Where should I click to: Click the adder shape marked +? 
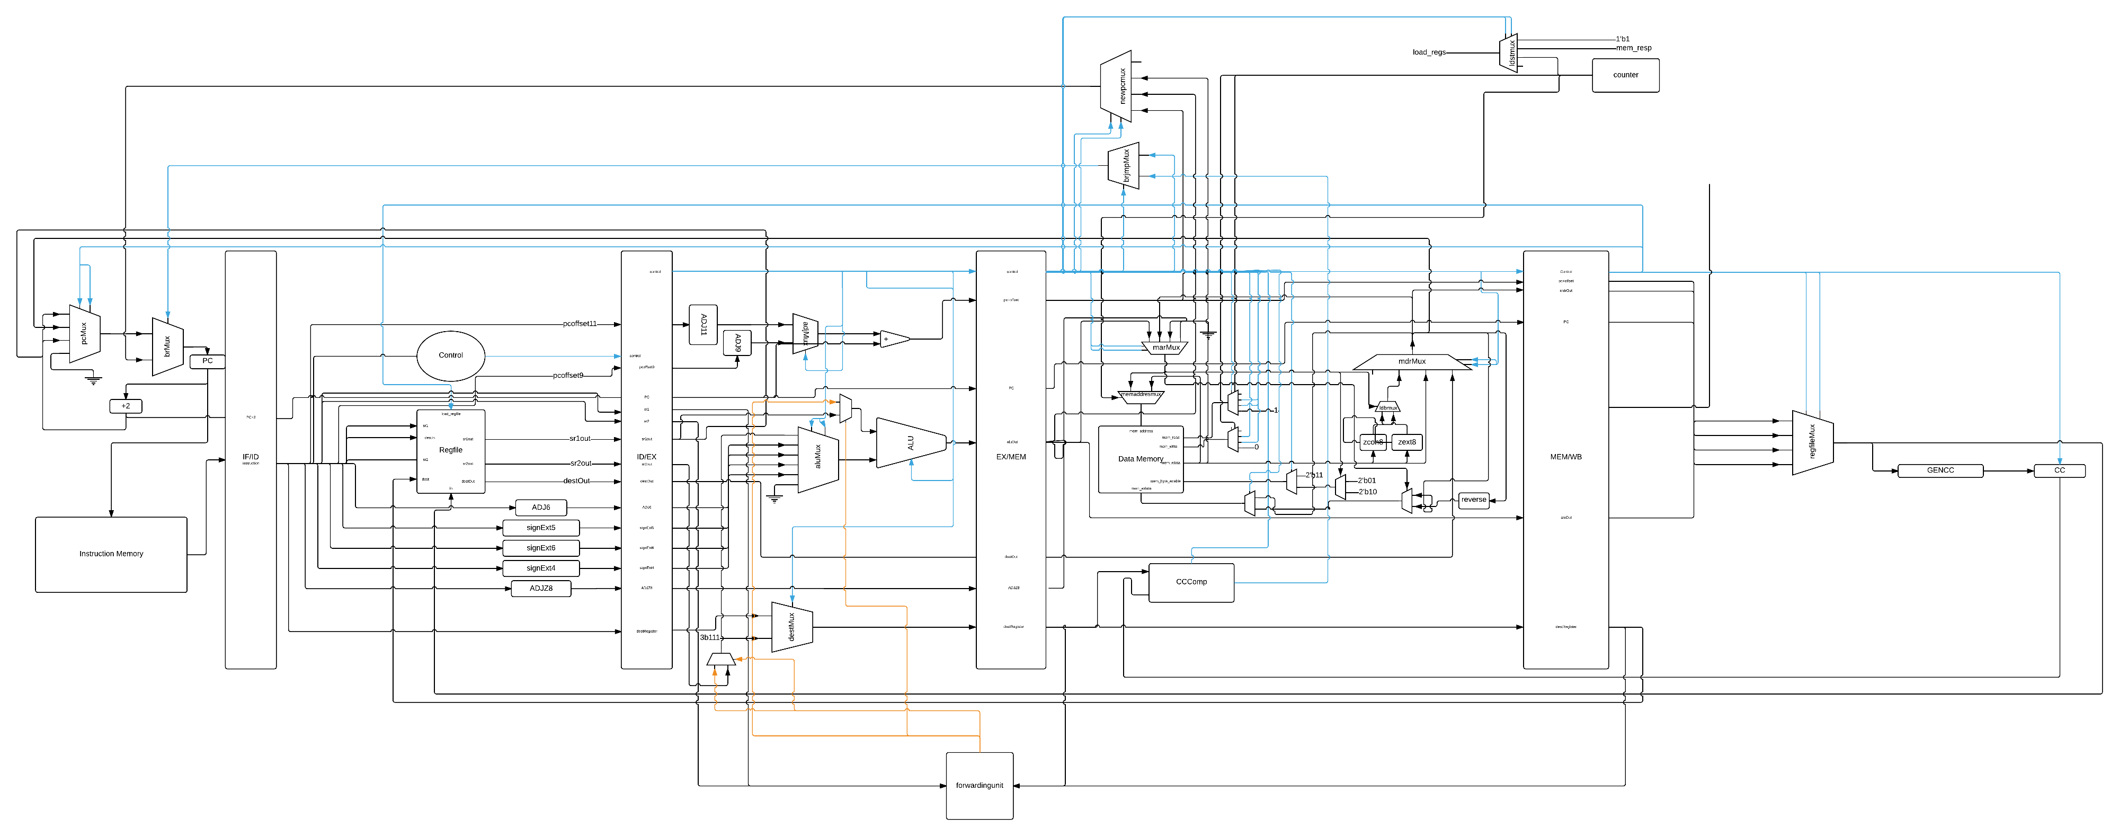pyautogui.click(x=894, y=339)
